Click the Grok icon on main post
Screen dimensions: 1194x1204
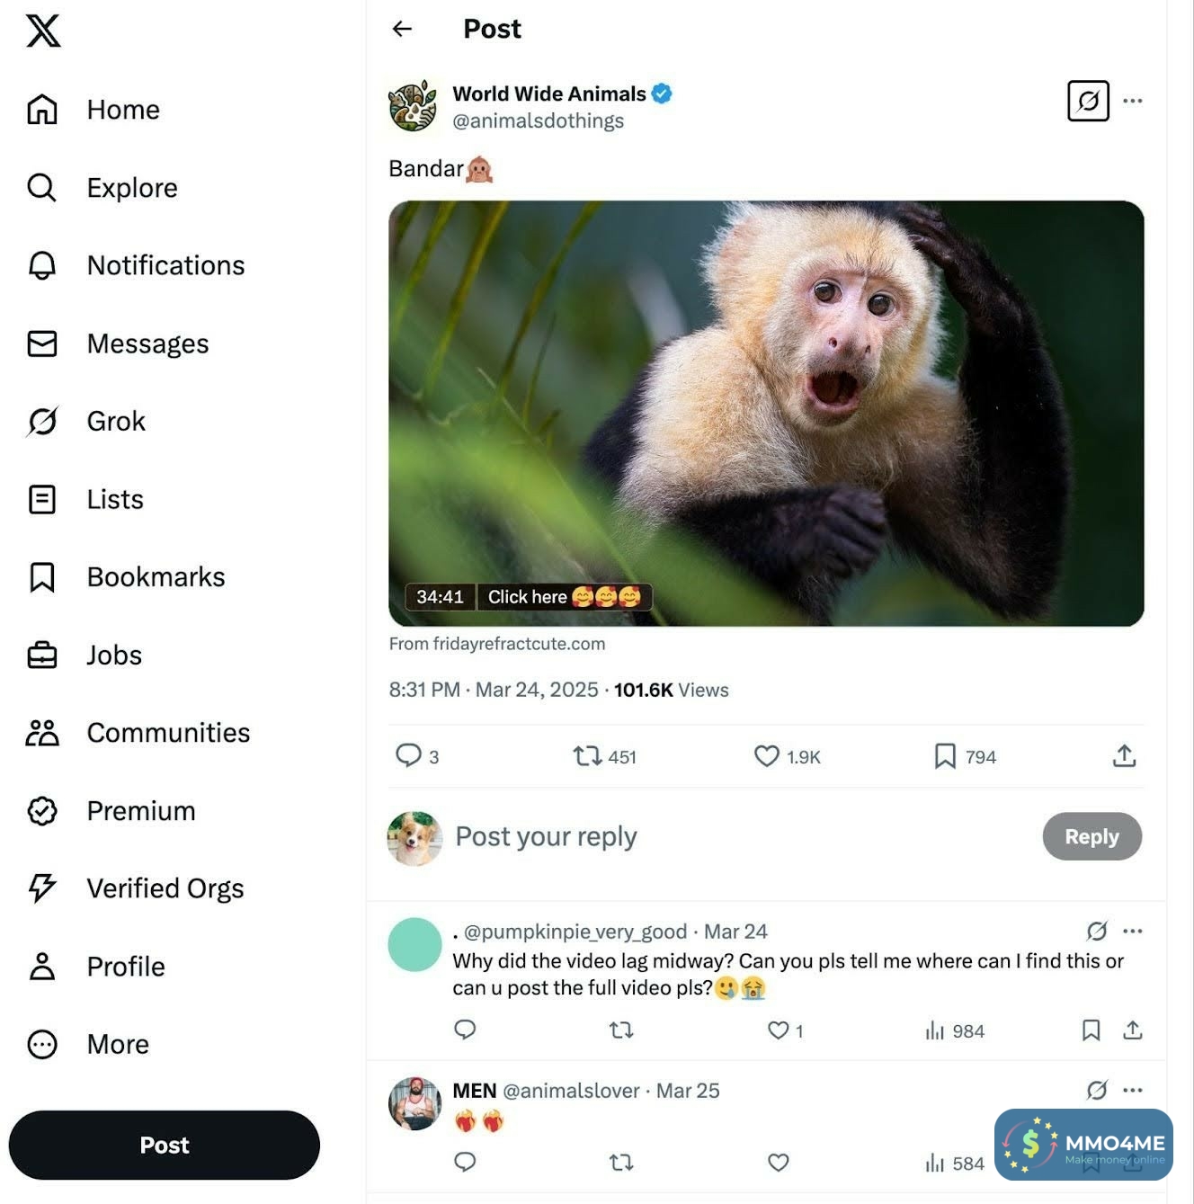[1088, 101]
